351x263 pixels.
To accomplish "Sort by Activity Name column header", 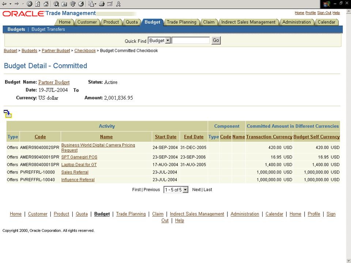I will pos(106,137).
